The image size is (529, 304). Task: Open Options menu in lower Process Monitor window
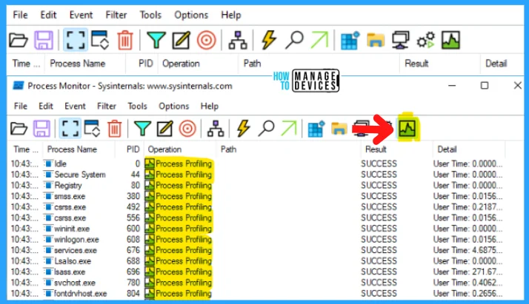174,107
